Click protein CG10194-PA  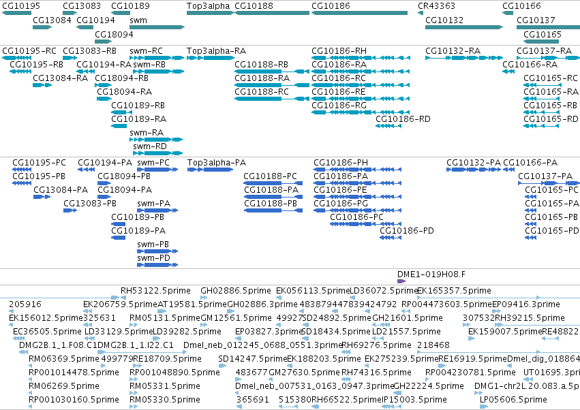[105, 162]
